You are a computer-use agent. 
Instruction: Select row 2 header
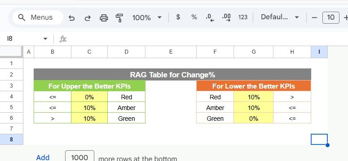[x=11, y=75]
